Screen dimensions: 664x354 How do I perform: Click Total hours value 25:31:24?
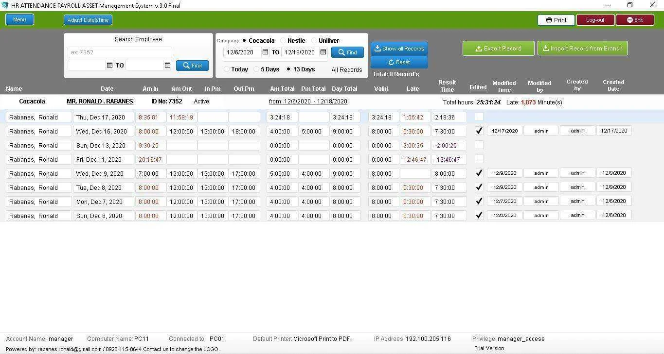tap(488, 102)
